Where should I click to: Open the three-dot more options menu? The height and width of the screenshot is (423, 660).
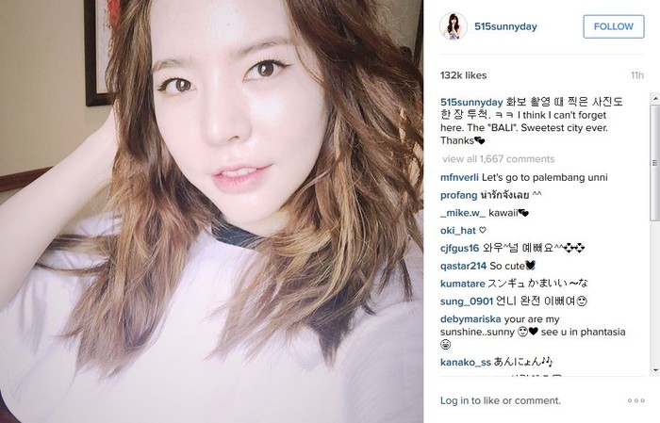[x=636, y=400]
